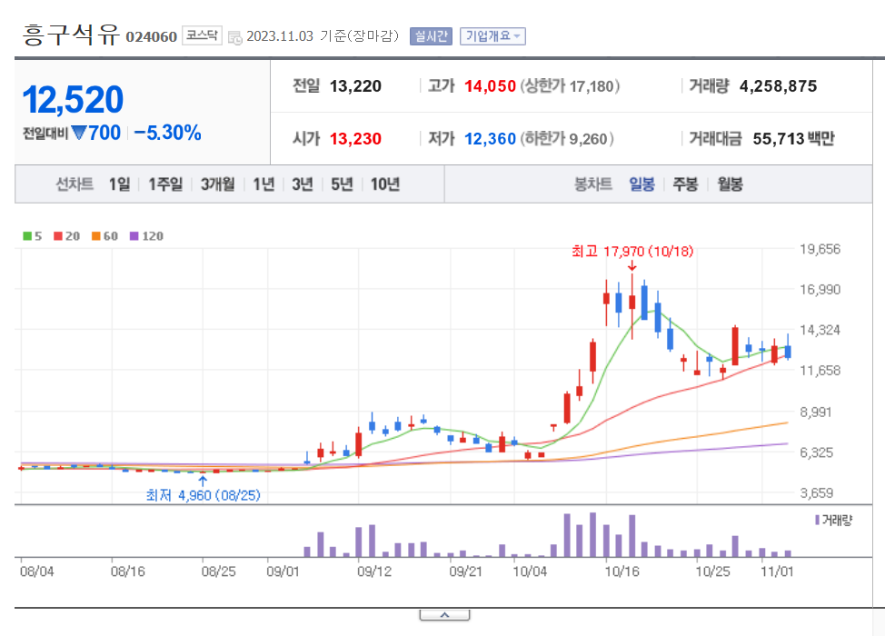The width and height of the screenshot is (885, 636).
Task: Click the trading value 55,713 백만
Action: coord(793,139)
